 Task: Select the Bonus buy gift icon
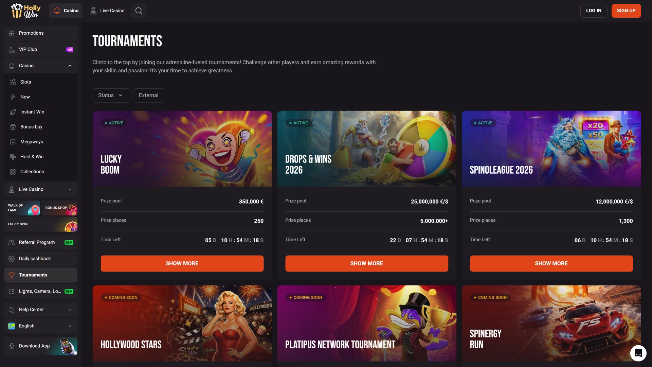(x=13, y=127)
